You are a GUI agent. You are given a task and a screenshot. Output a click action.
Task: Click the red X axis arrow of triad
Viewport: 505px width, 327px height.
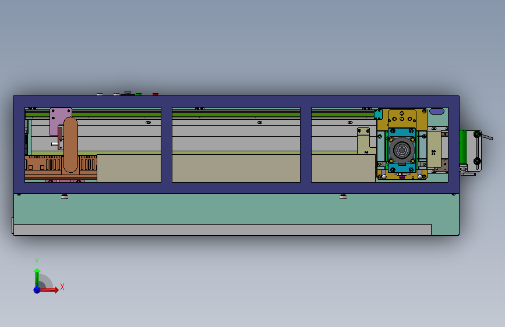point(50,290)
